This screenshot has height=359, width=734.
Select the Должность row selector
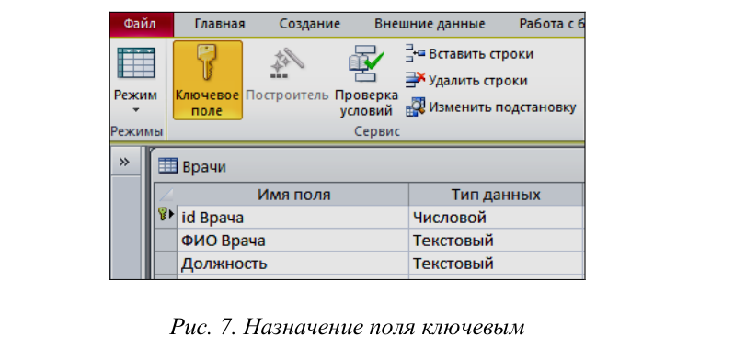click(166, 264)
